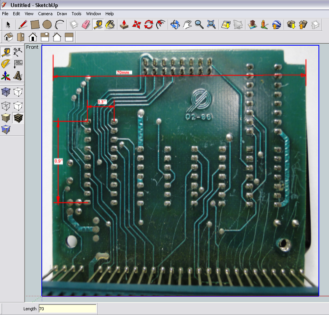Open the Camera menu
The width and height of the screenshot is (329, 315).
coord(45,14)
